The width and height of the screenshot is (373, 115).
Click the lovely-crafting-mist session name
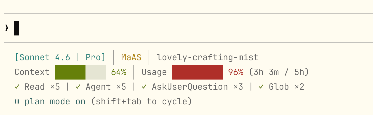208,58
